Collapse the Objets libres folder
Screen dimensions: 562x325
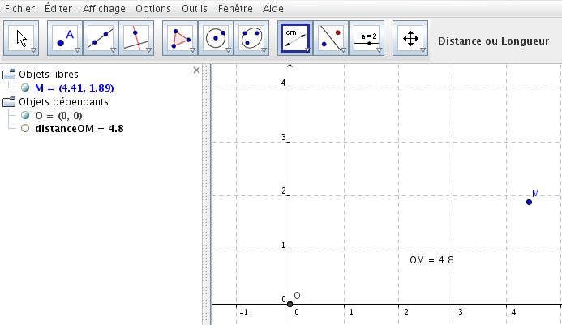(x=9, y=75)
